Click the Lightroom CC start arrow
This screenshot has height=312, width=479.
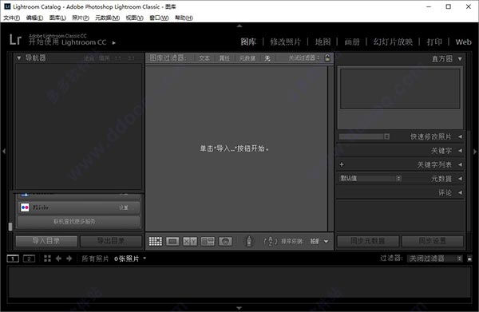(x=114, y=43)
